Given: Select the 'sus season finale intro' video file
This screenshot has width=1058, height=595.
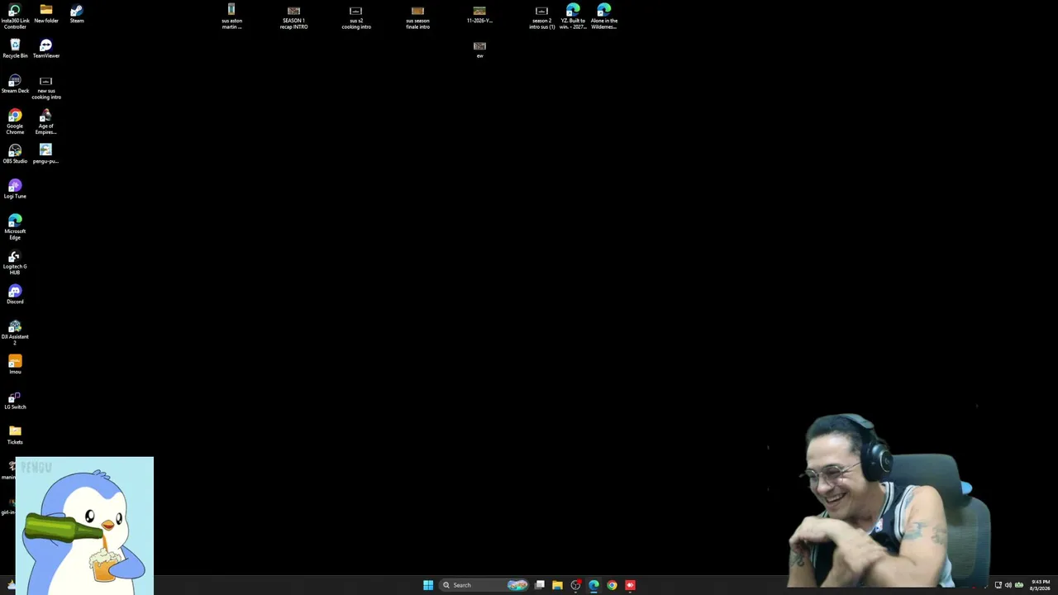Looking at the screenshot, I should pos(417,17).
